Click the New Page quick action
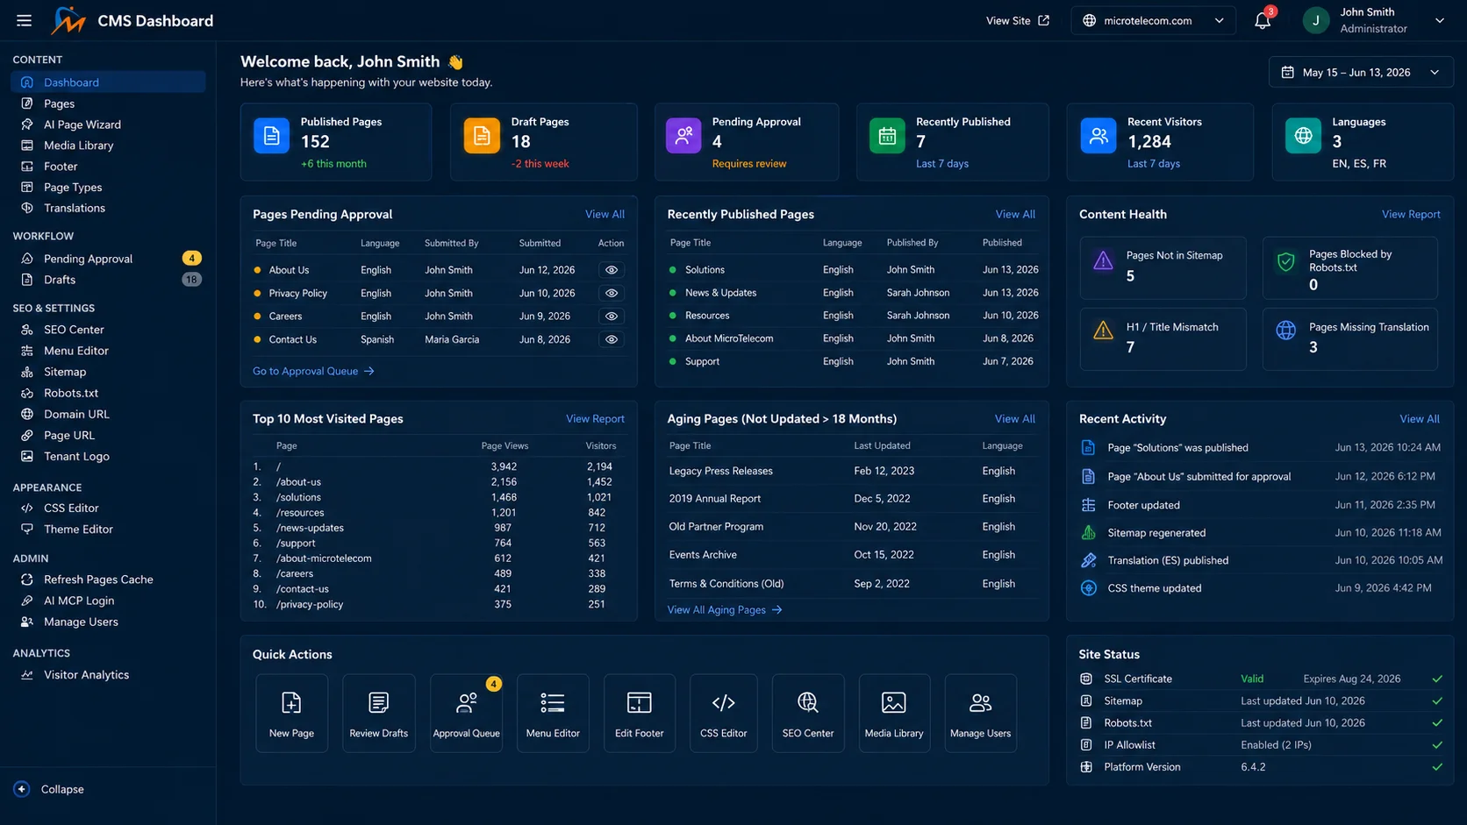 pos(291,713)
